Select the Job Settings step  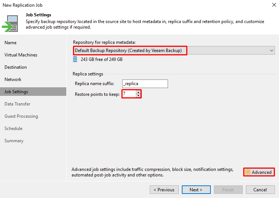tap(33, 91)
